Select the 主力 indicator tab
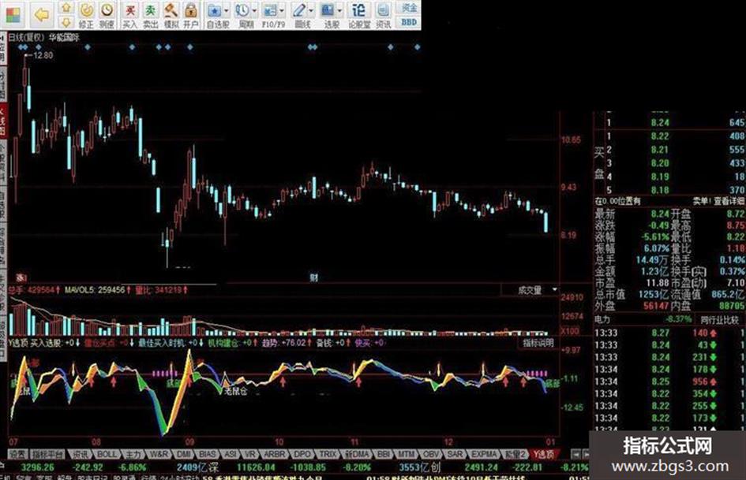746x480 pixels. (133, 454)
